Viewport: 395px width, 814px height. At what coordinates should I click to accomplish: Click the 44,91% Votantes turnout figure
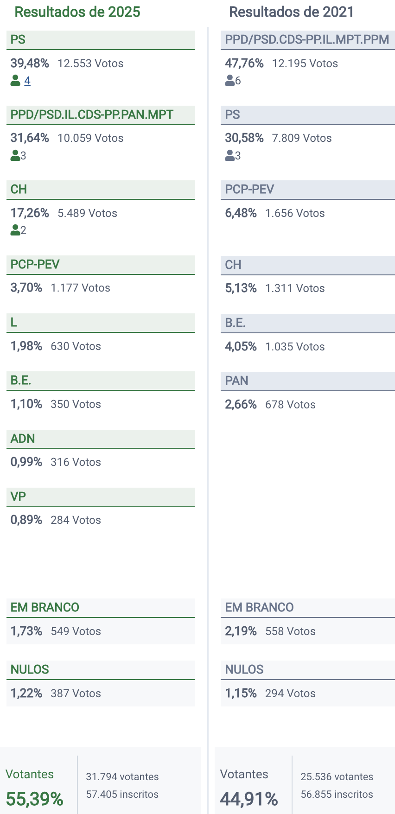pyautogui.click(x=249, y=799)
